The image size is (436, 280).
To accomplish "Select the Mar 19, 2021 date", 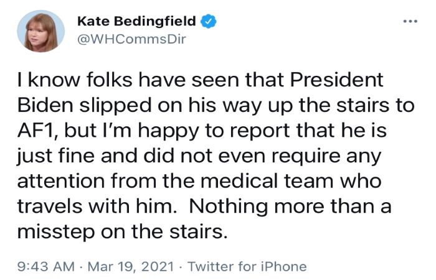I will 131,266.
